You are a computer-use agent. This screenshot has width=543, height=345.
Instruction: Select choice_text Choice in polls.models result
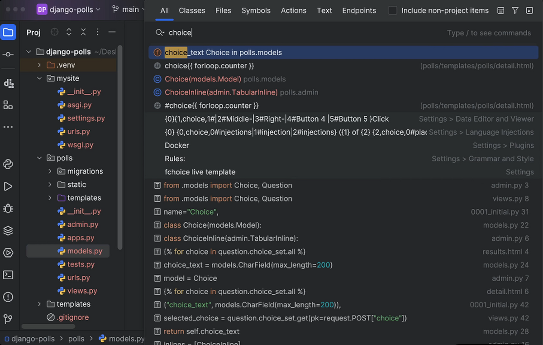pos(343,53)
